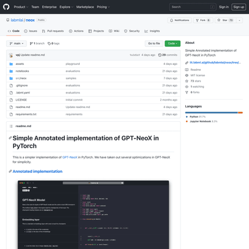Click the readme.md file icon in file list
The height and width of the screenshot is (249, 249).
tap(11, 107)
